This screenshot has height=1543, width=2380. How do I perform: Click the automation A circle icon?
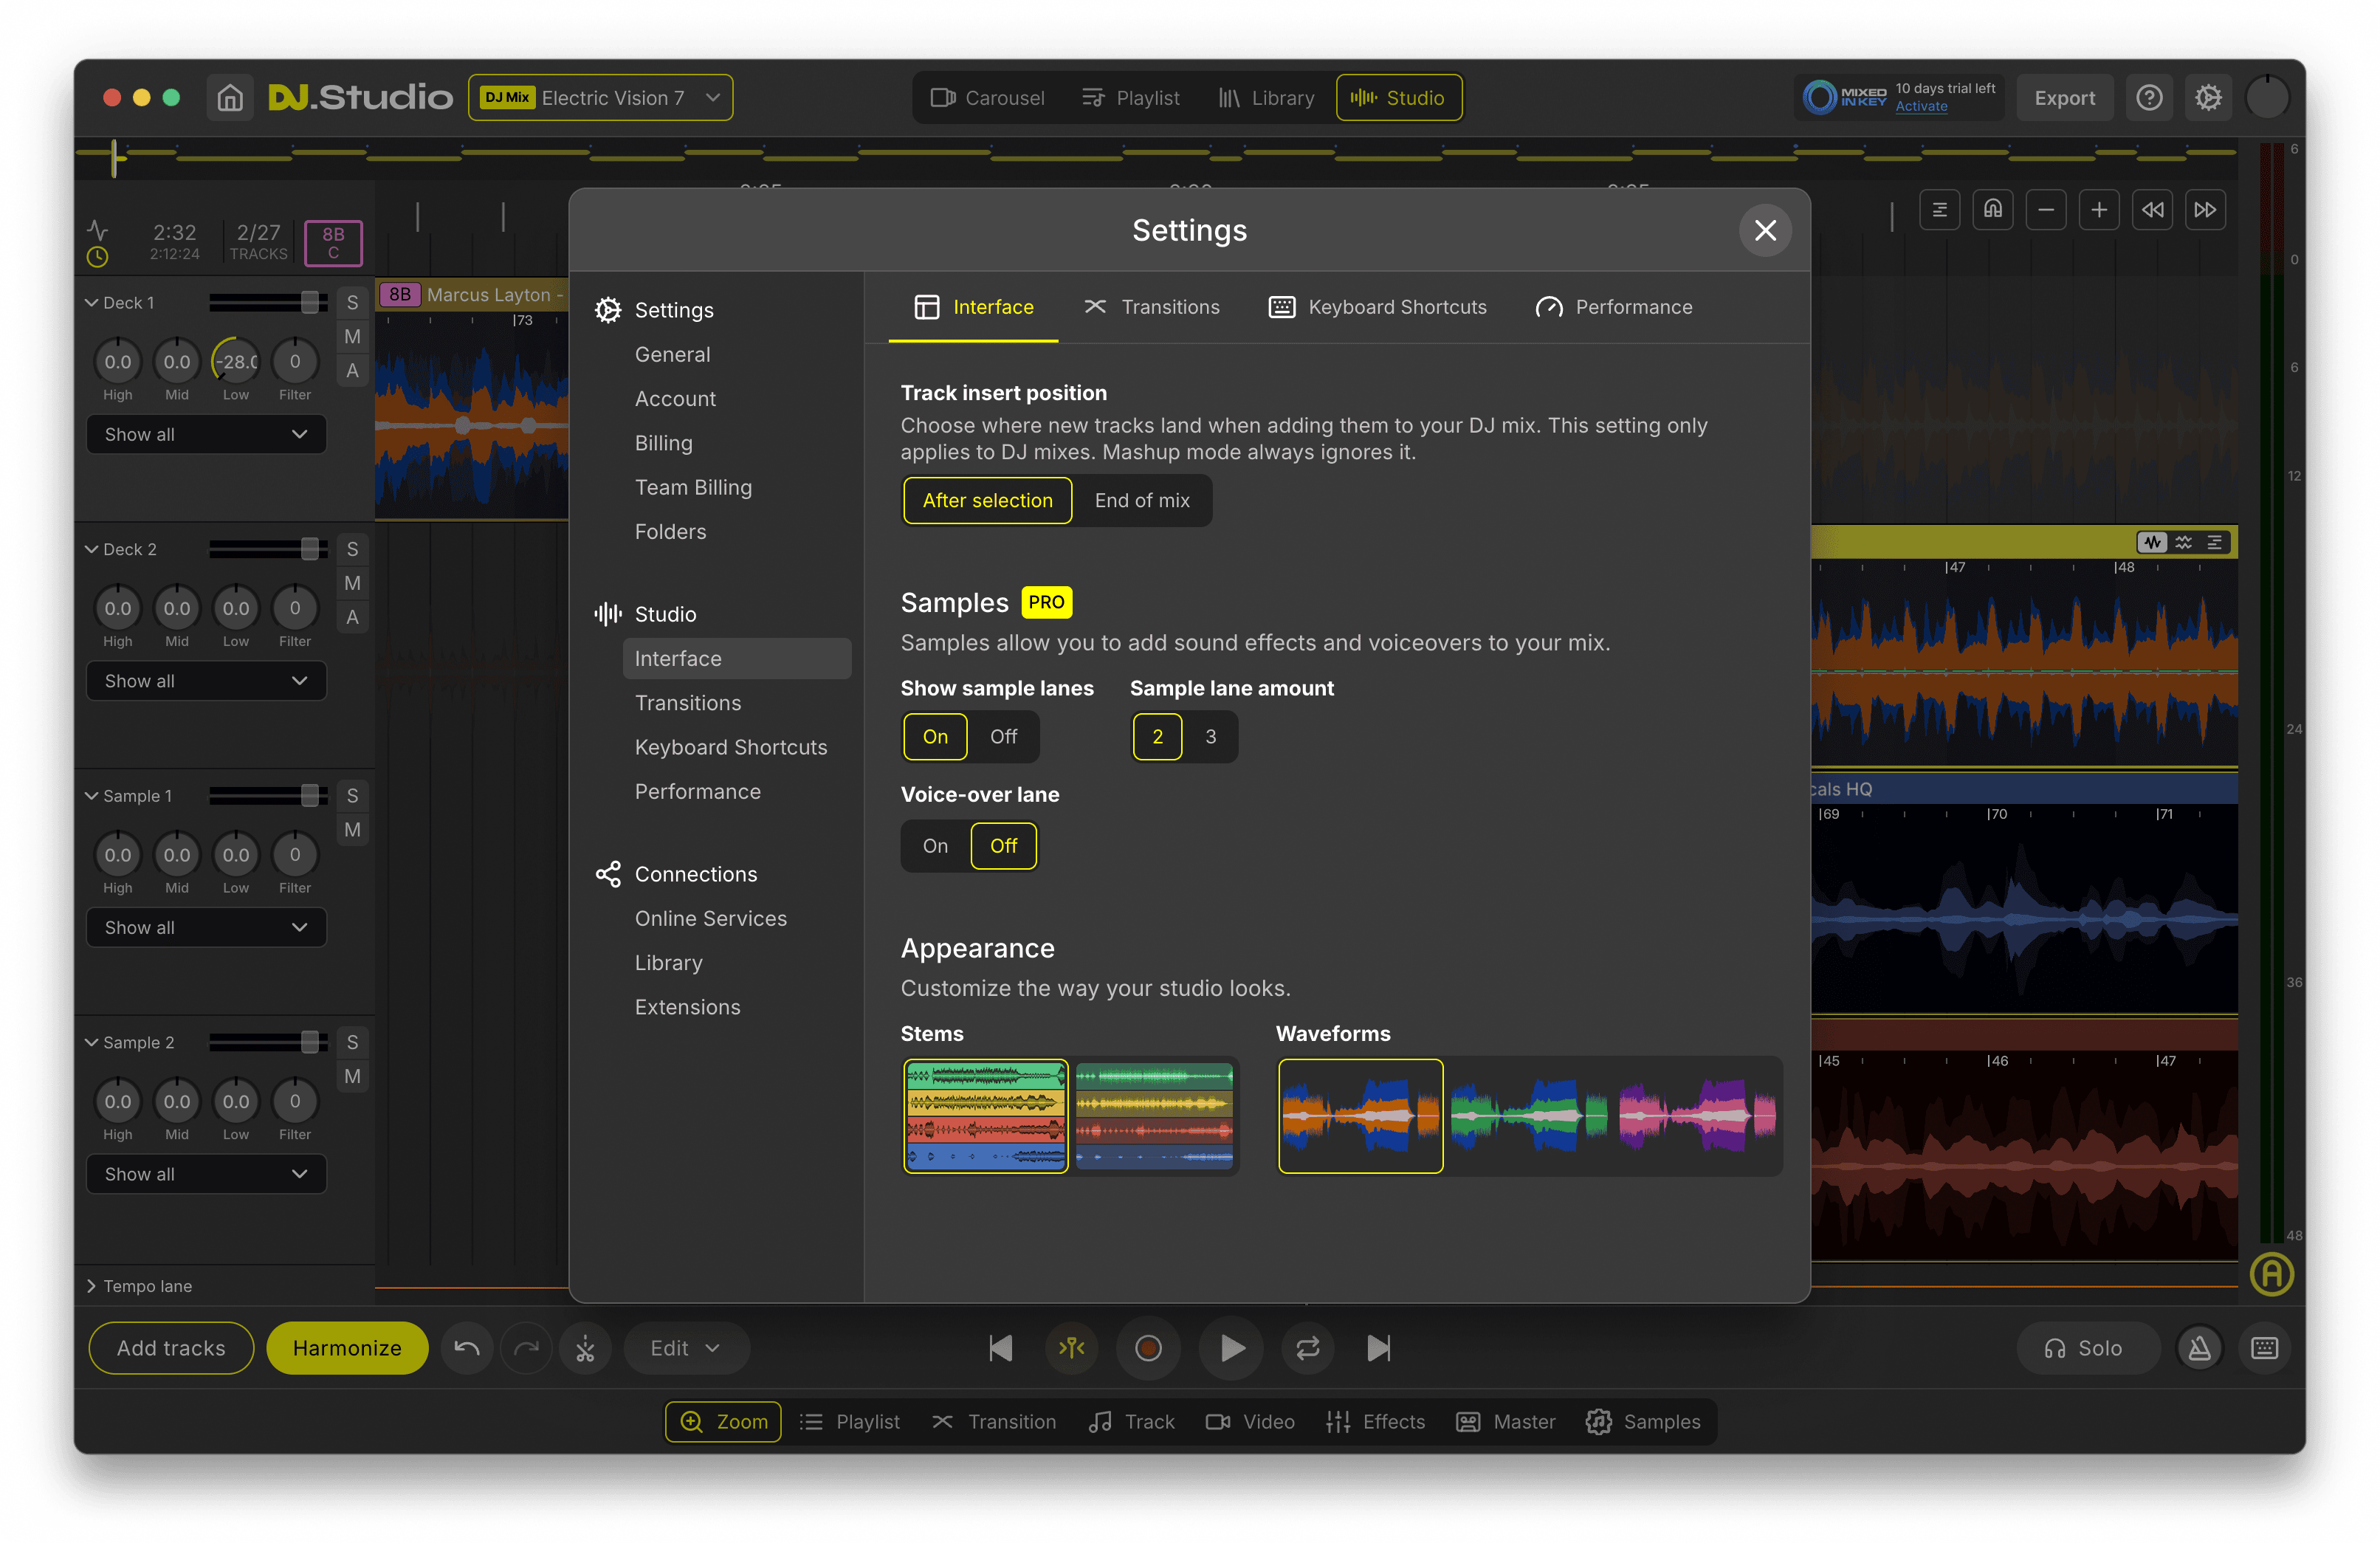coord(2272,1274)
